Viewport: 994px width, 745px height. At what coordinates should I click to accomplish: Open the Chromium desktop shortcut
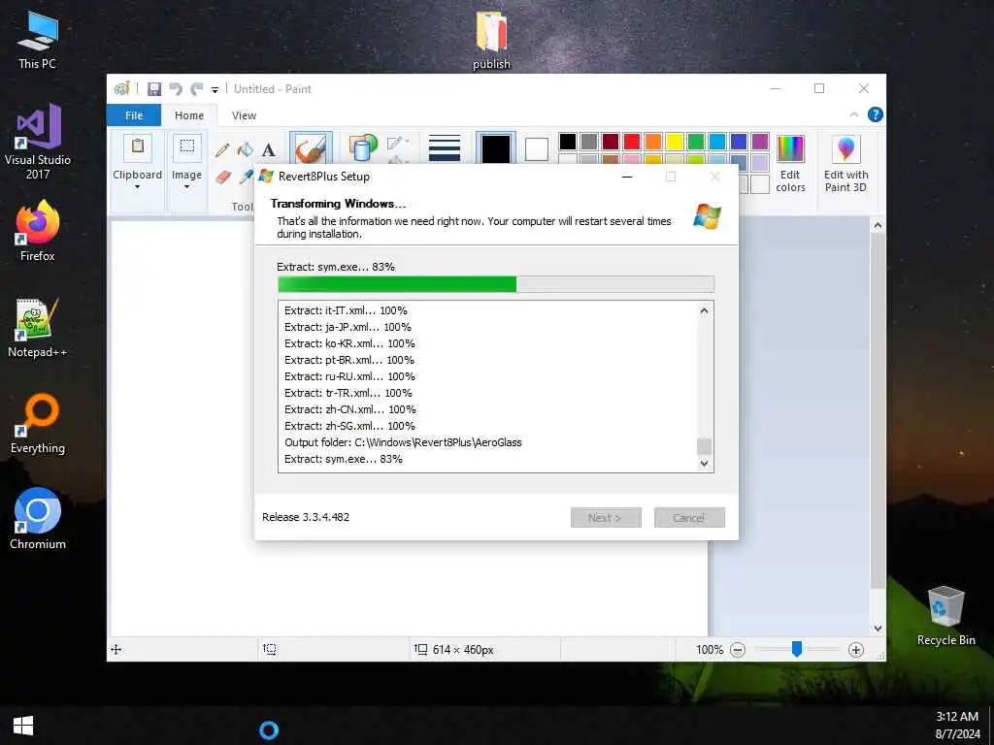38,519
